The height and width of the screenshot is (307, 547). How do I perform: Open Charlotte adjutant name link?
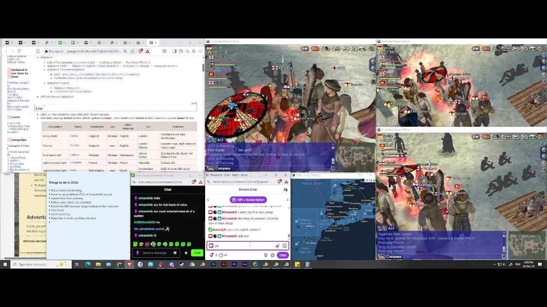[76, 162]
